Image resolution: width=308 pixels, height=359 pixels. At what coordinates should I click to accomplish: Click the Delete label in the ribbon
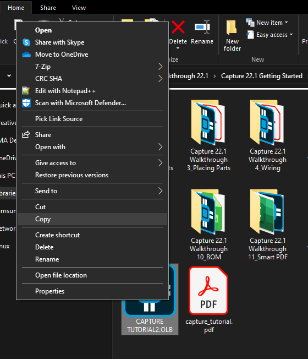click(178, 41)
